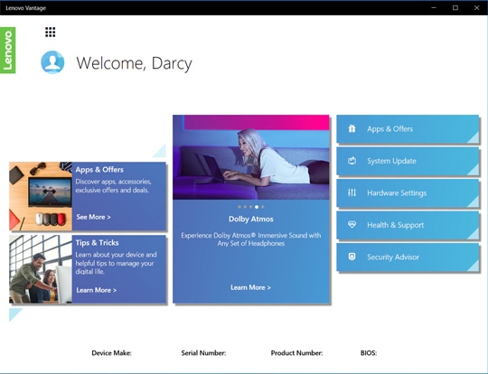Click the Health & Support heart icon
This screenshot has height=374, width=488.
(352, 224)
